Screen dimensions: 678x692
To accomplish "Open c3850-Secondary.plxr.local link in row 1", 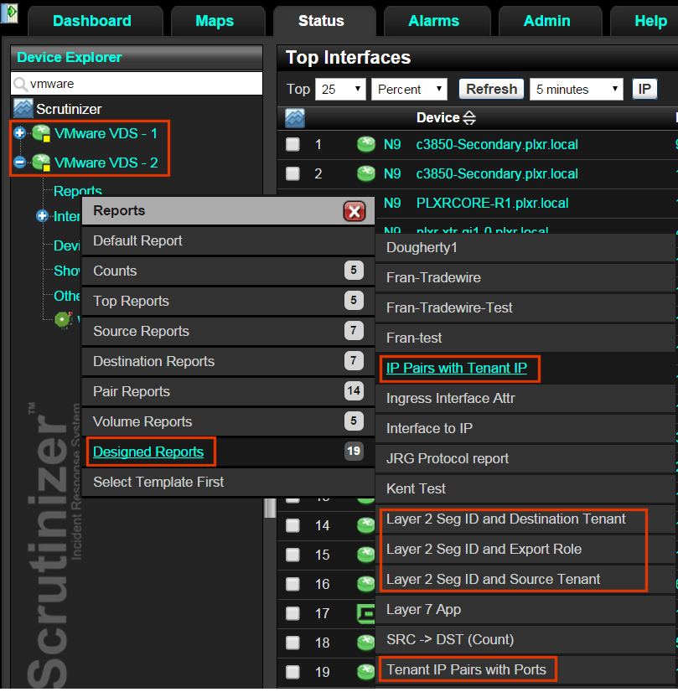I will pyautogui.click(x=497, y=144).
